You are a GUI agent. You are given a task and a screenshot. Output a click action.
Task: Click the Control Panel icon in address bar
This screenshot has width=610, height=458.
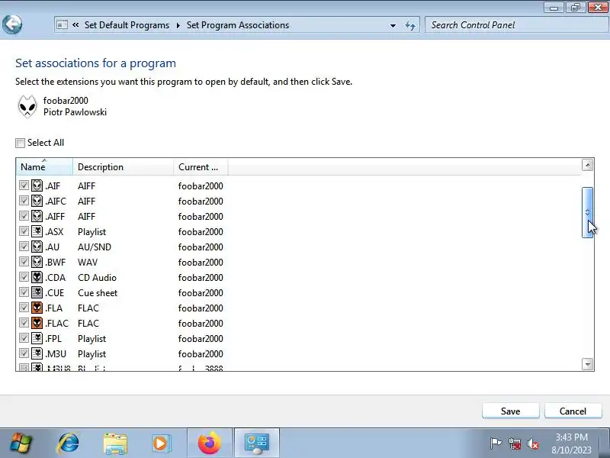click(x=62, y=25)
